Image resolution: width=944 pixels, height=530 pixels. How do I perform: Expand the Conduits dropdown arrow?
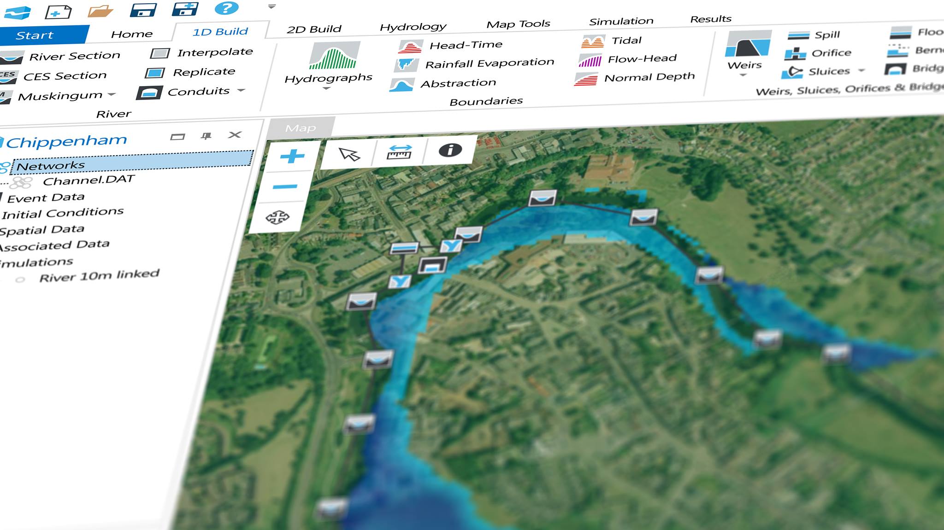pyautogui.click(x=241, y=90)
